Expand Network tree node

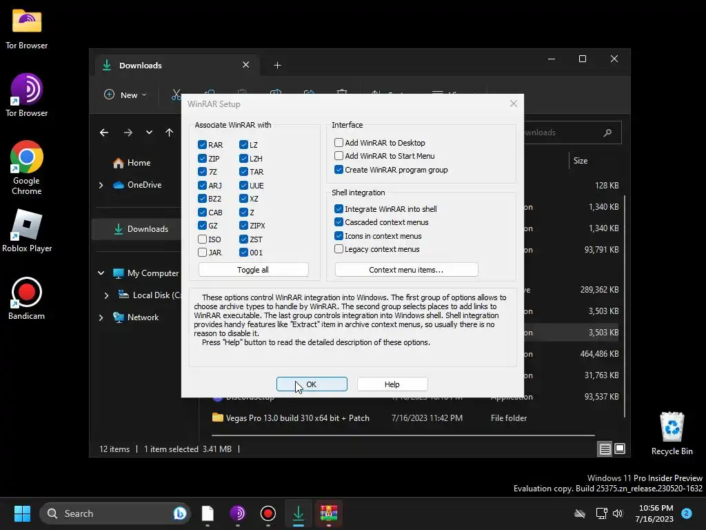pyautogui.click(x=101, y=317)
